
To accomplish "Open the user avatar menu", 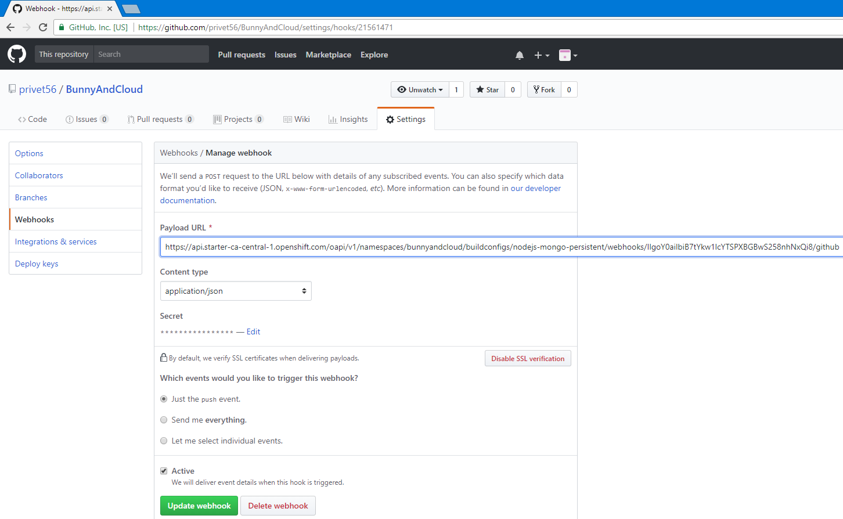I will pos(568,55).
